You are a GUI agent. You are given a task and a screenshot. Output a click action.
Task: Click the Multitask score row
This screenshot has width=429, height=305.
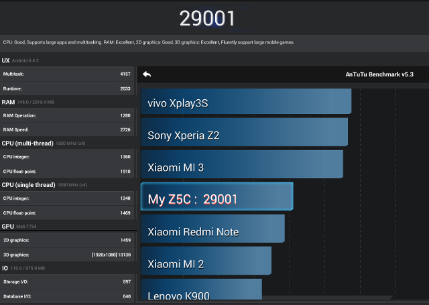coord(67,74)
